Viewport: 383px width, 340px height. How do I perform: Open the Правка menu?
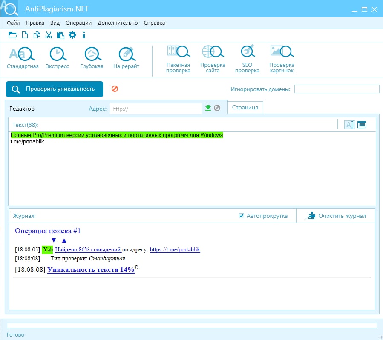point(35,23)
